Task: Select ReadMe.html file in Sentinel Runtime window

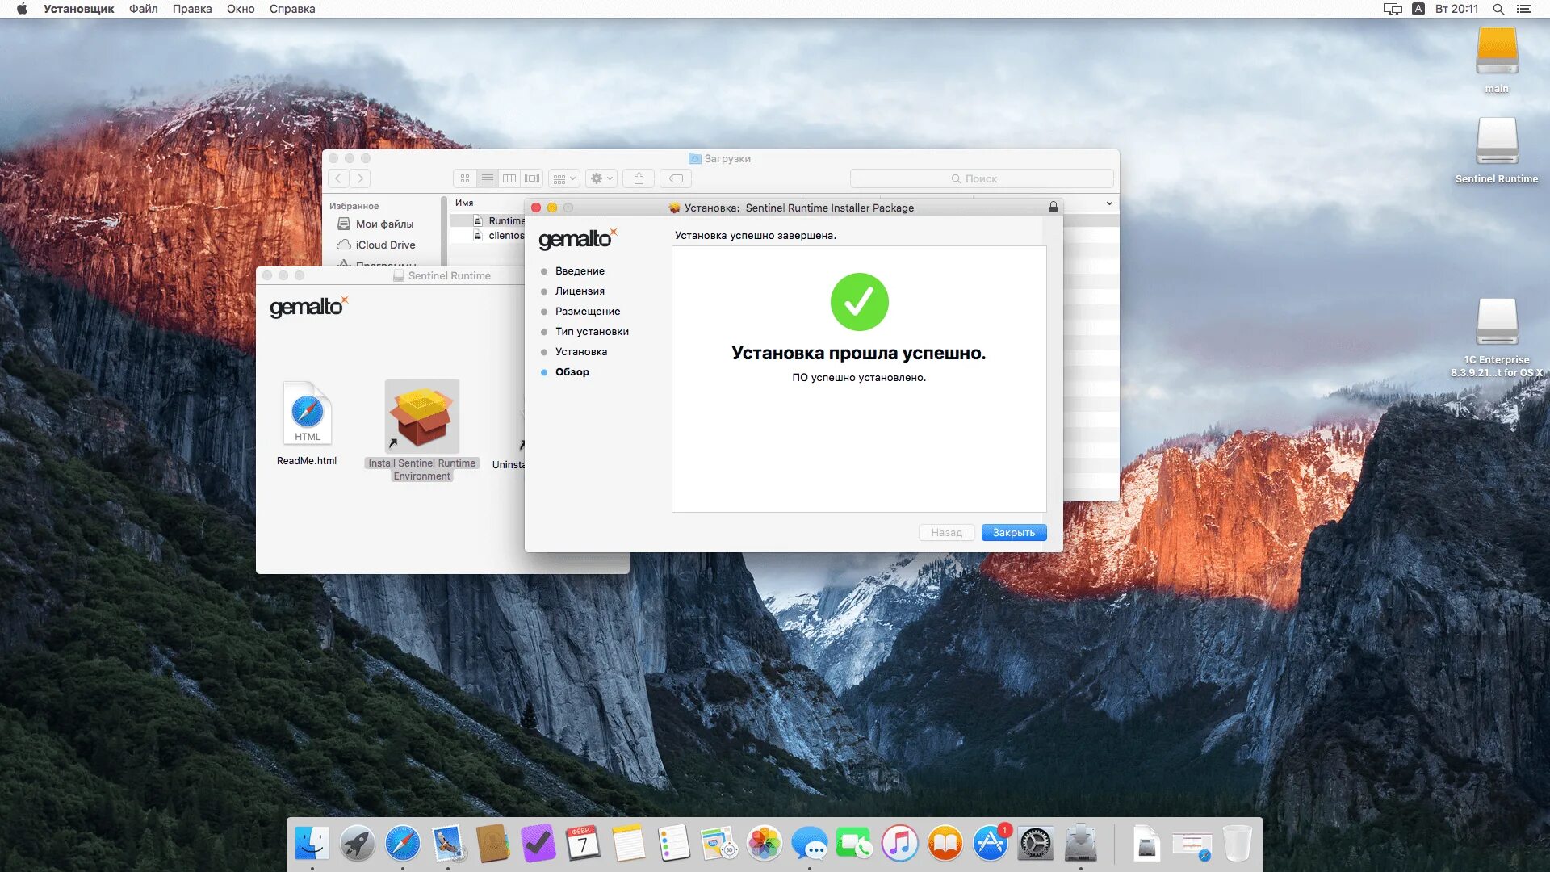Action: [307, 424]
